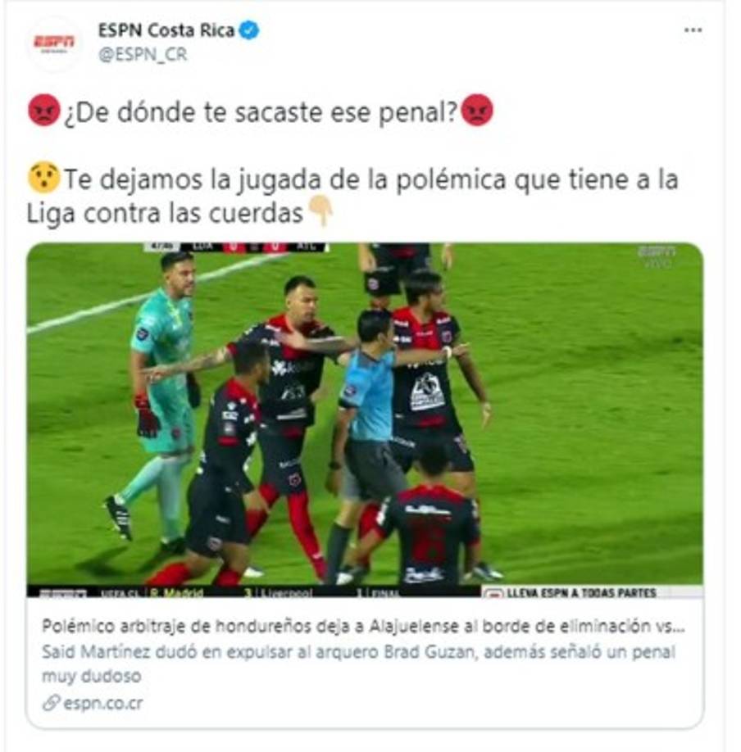
Task: Click the astonished face emoji
Action: pyautogui.click(x=44, y=179)
